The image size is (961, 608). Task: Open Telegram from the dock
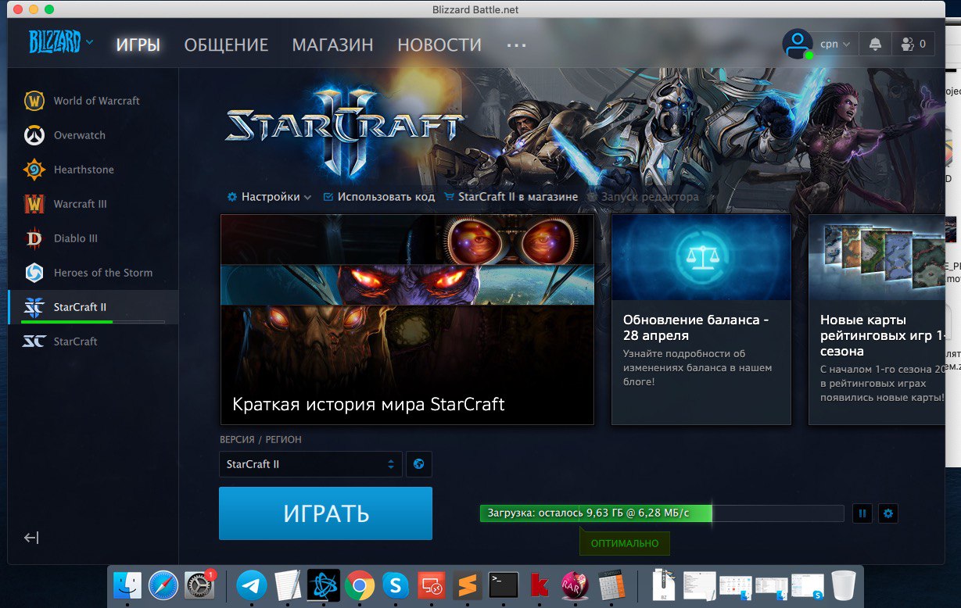click(251, 585)
